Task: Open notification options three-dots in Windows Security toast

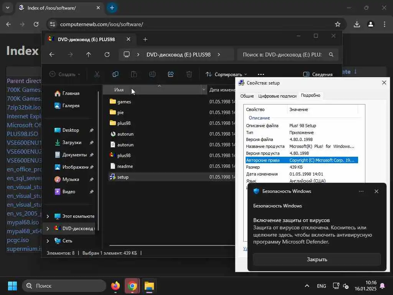Action: 361,191
